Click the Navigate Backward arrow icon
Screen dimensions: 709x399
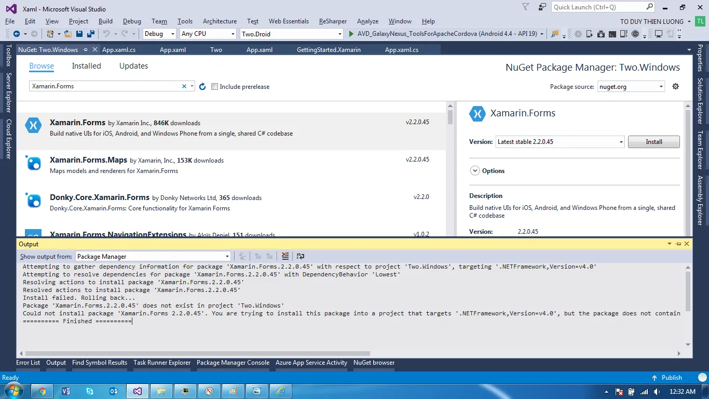point(17,34)
